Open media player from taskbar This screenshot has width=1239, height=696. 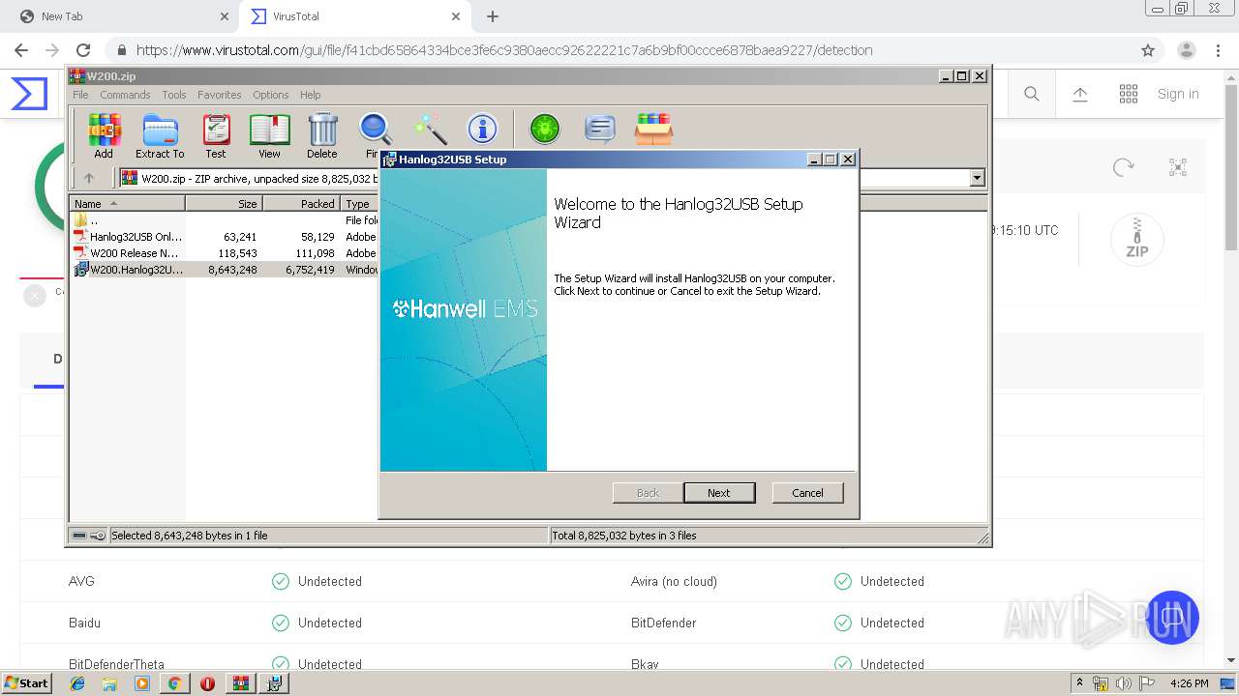click(142, 683)
